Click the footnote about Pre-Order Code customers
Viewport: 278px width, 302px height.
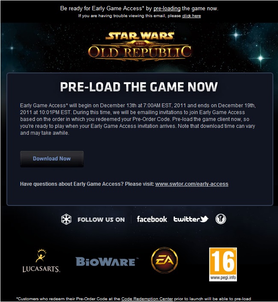pyautogui.click(x=133, y=299)
